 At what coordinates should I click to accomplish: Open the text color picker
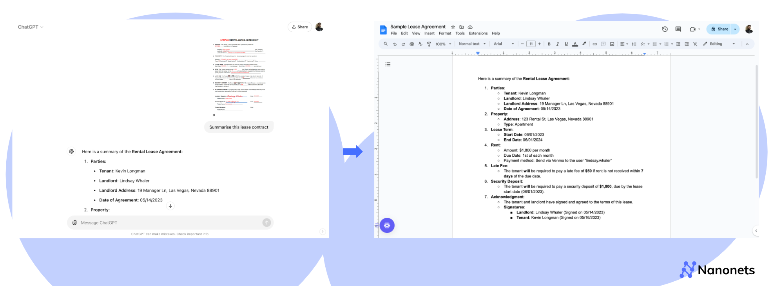click(x=575, y=44)
